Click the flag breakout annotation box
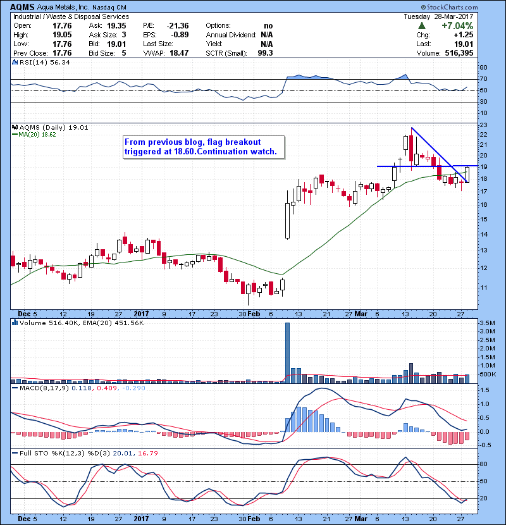The height and width of the screenshot is (525, 506). click(x=204, y=147)
